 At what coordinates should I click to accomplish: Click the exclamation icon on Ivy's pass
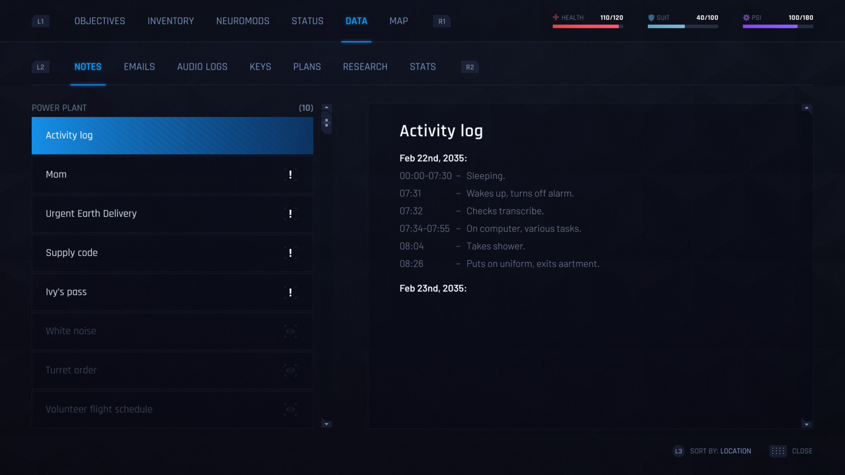click(290, 292)
